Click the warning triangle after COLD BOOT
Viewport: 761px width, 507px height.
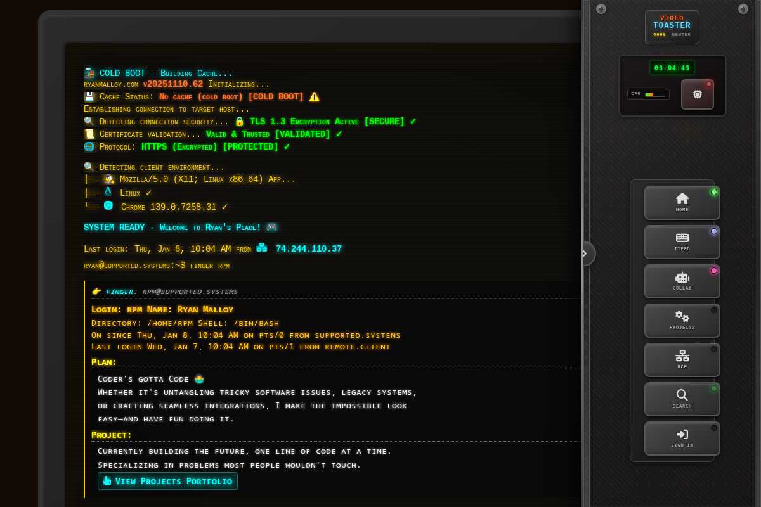(314, 97)
